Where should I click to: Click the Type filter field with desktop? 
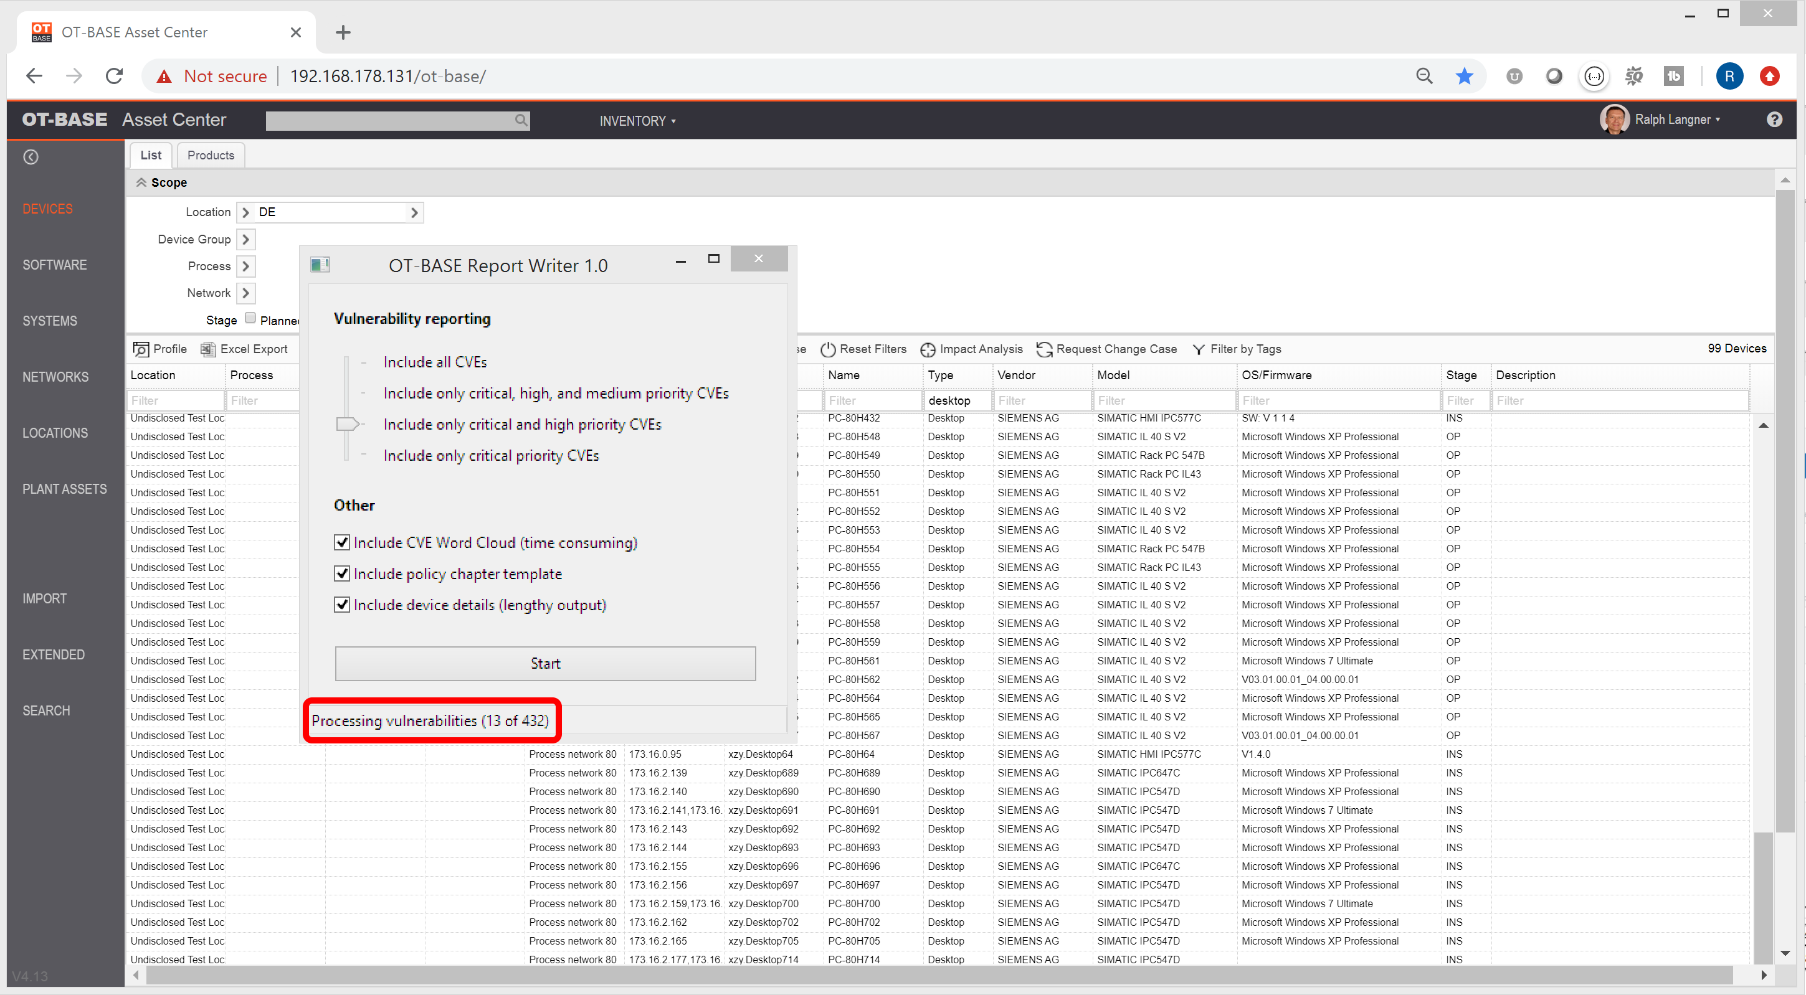(x=957, y=401)
